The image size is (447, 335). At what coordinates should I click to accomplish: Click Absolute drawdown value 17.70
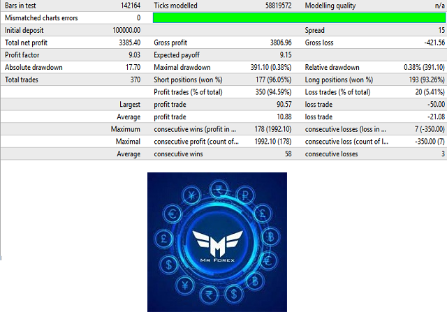[x=133, y=67]
